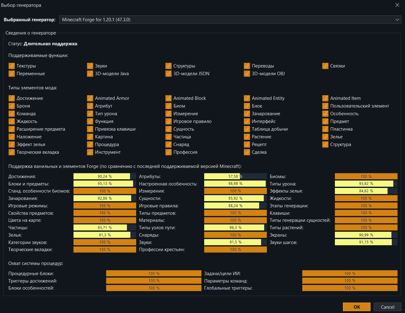
Task: Click the Звуки checkbox icon
Action: (x=90, y=66)
